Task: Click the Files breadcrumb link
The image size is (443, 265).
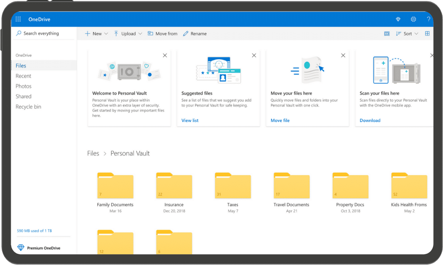Action: tap(93, 153)
